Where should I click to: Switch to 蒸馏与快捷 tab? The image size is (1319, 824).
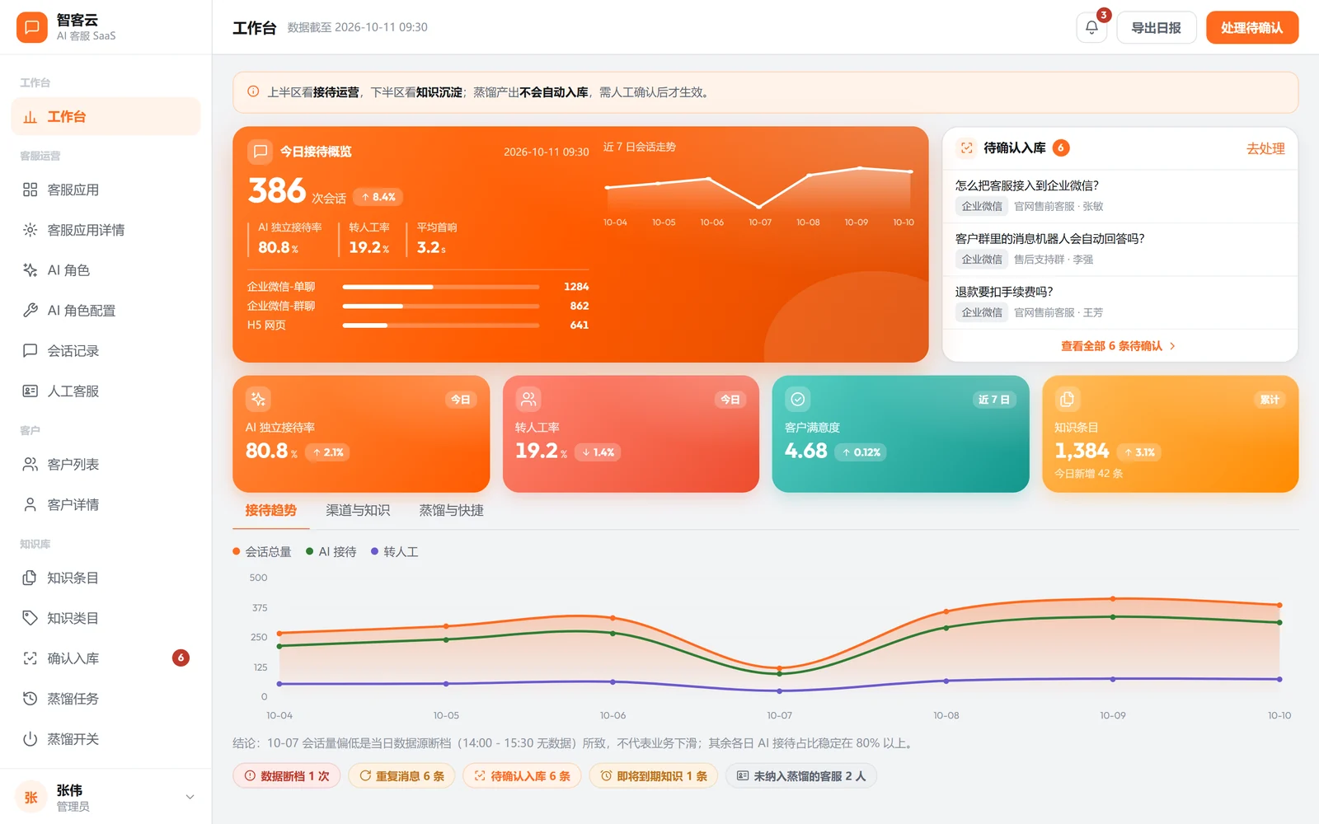pos(451,511)
